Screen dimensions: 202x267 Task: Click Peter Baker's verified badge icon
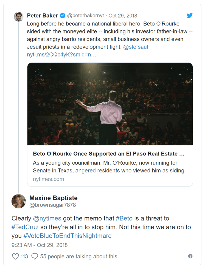(x=63, y=16)
